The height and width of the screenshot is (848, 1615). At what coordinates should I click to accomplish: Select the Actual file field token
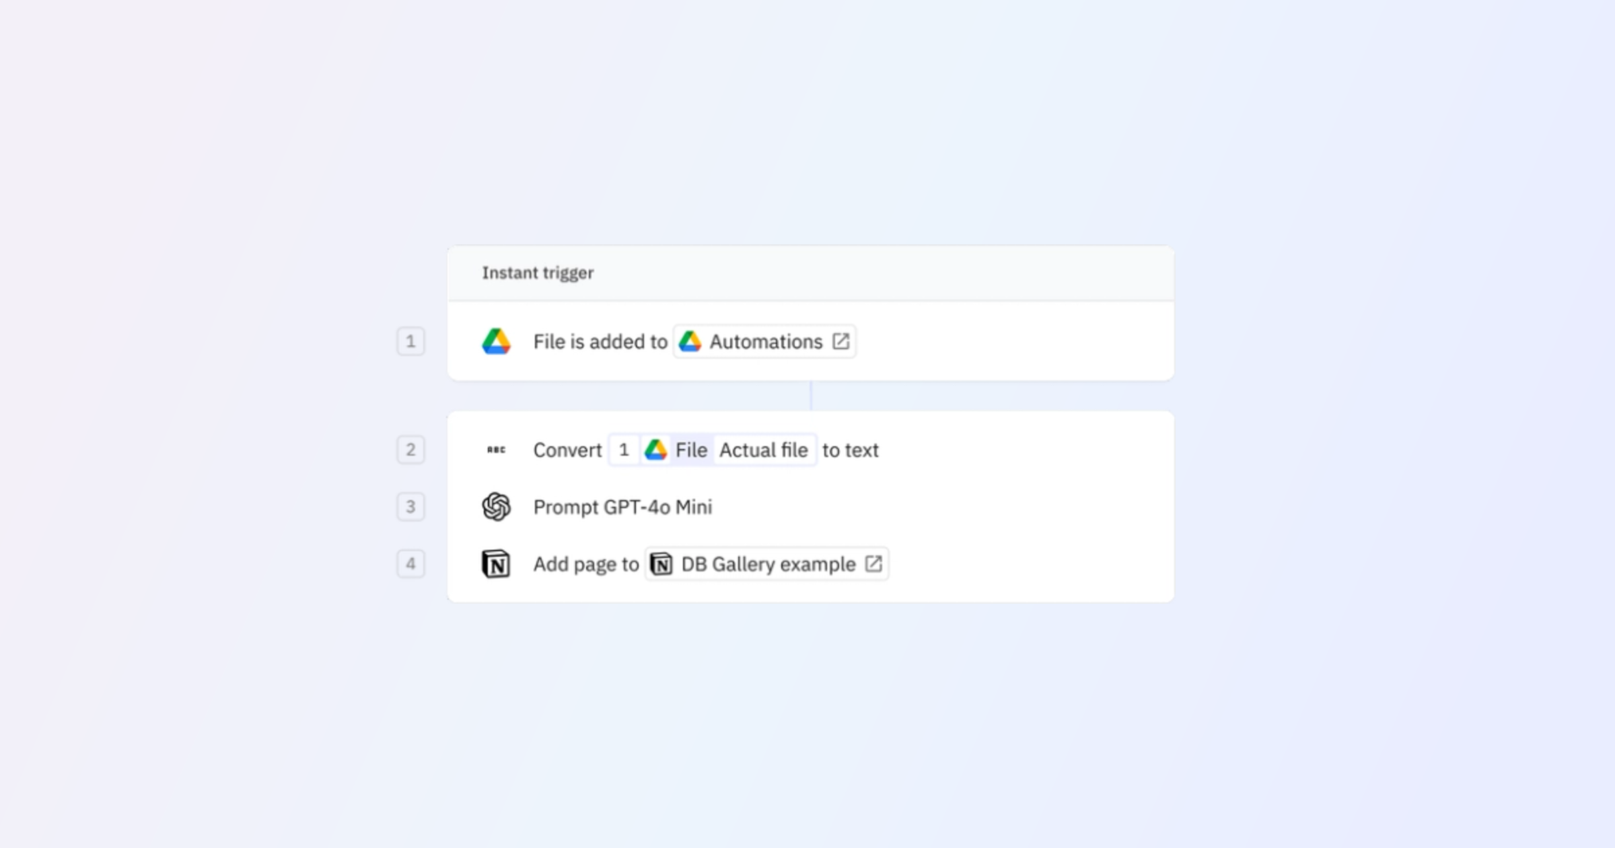[x=764, y=450]
